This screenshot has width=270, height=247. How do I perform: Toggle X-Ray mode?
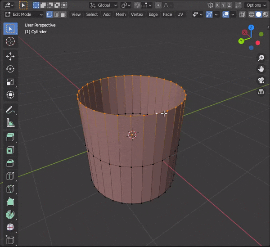[242, 14]
